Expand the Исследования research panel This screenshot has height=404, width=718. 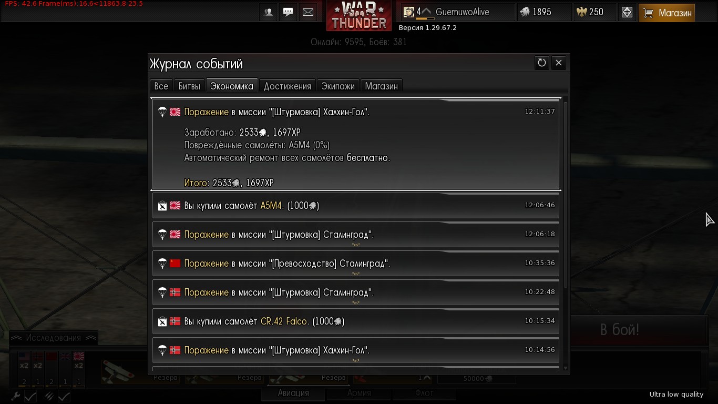point(54,338)
